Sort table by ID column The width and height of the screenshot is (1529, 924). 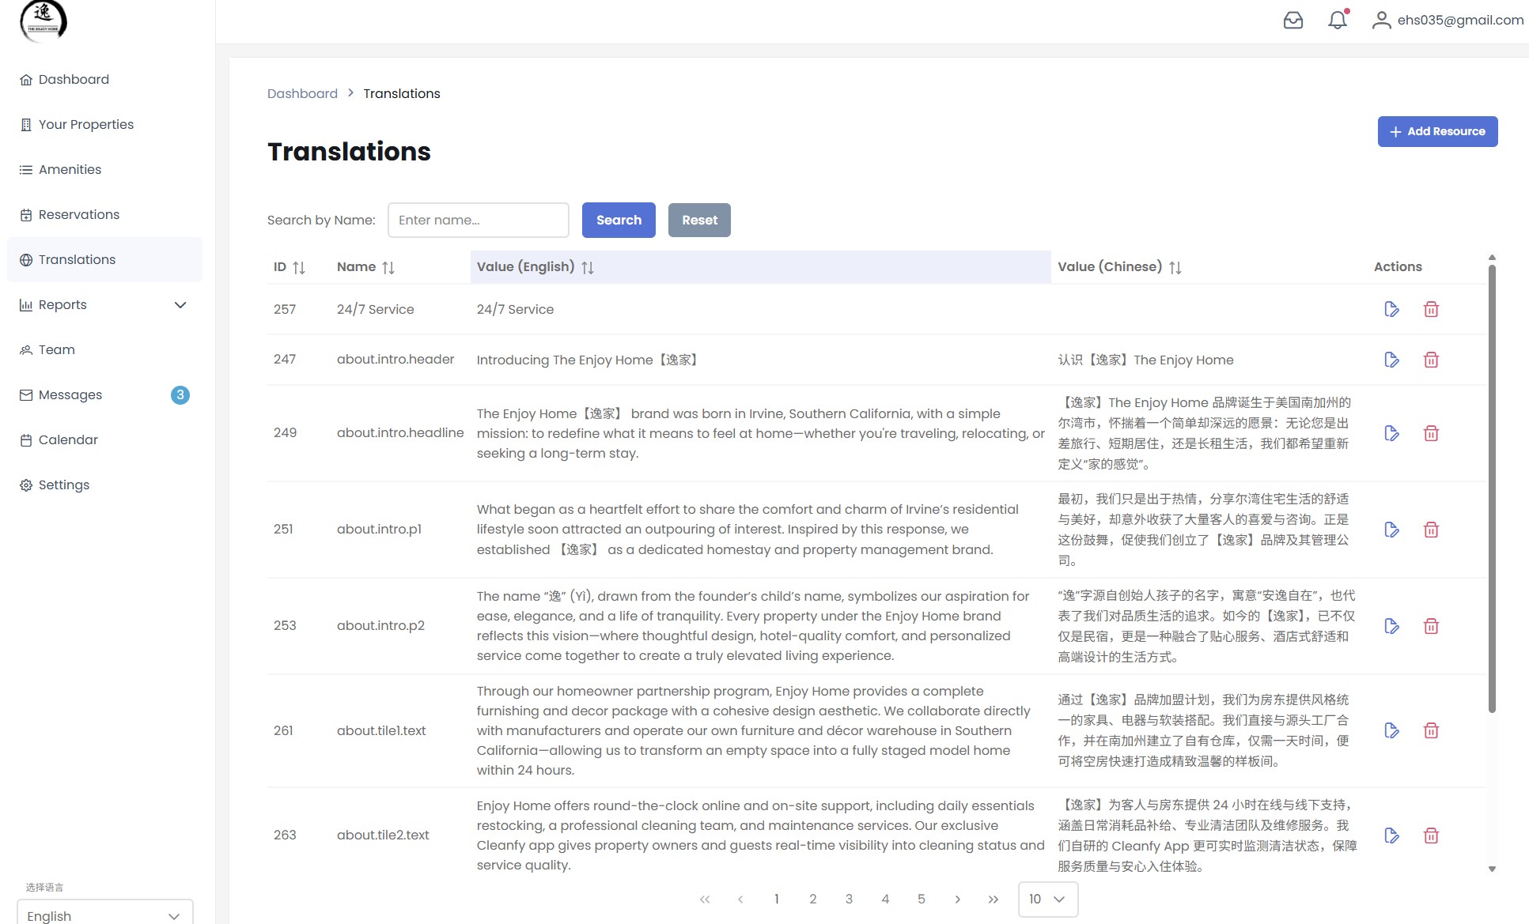[x=298, y=268]
